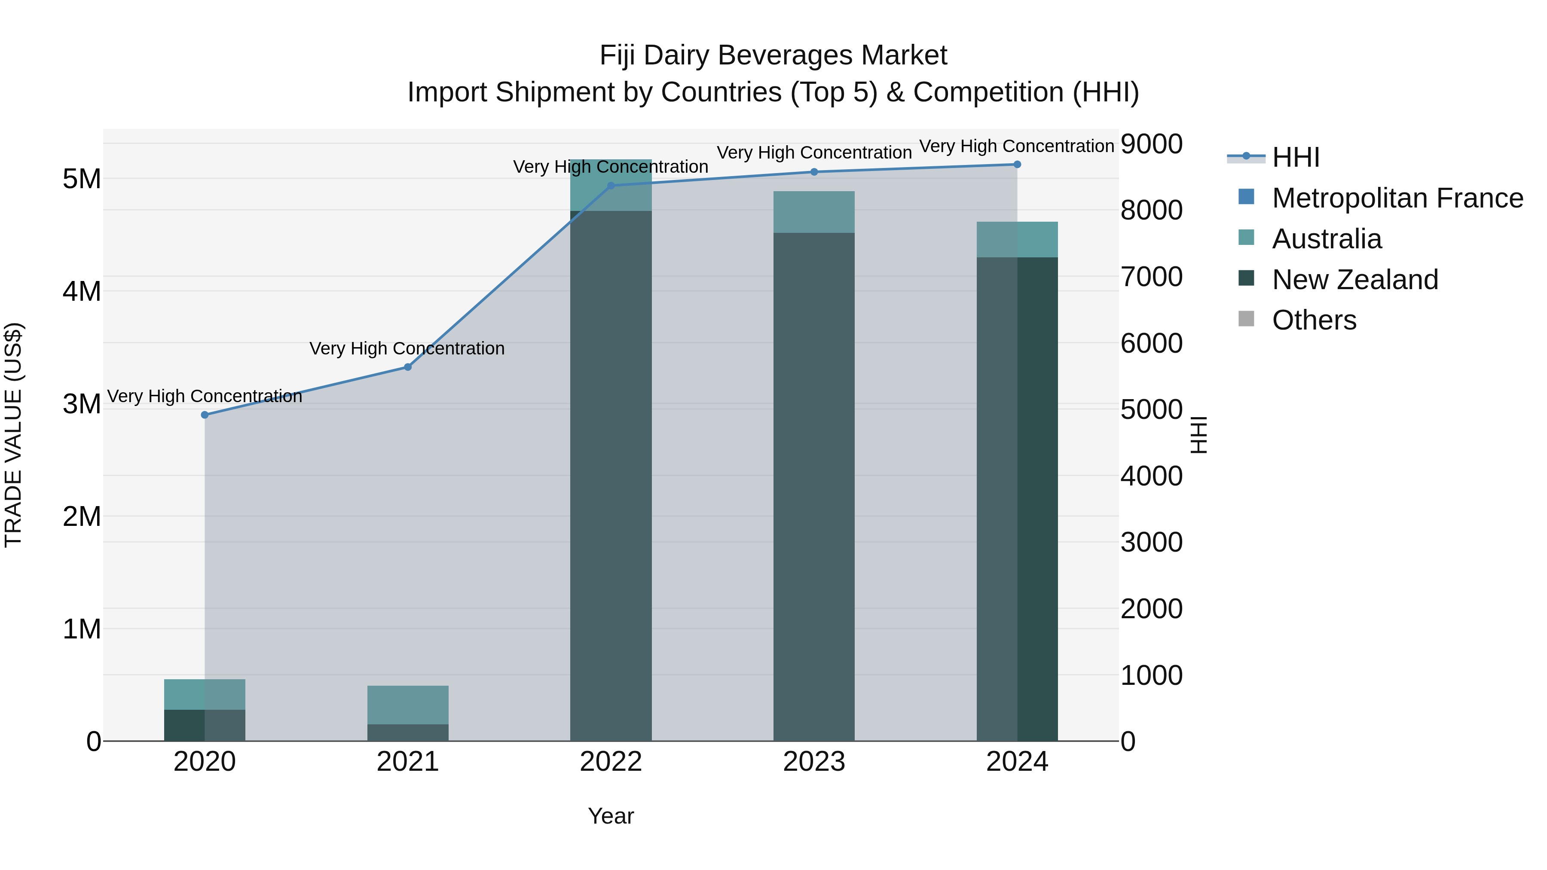
Task: Select the 2023 HHI data point
Action: pyautogui.click(x=814, y=172)
